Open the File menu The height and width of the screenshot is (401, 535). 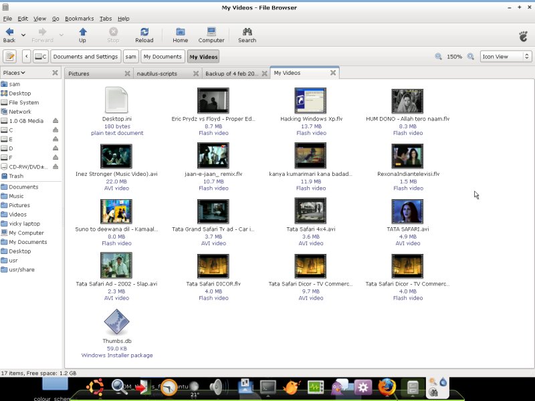pos(7,19)
